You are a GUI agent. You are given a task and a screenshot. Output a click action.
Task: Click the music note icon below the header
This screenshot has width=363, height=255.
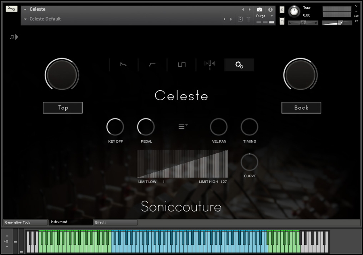(x=11, y=37)
